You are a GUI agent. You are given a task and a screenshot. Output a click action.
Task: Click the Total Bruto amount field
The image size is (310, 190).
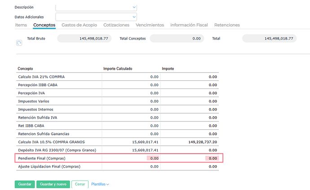[84, 39]
